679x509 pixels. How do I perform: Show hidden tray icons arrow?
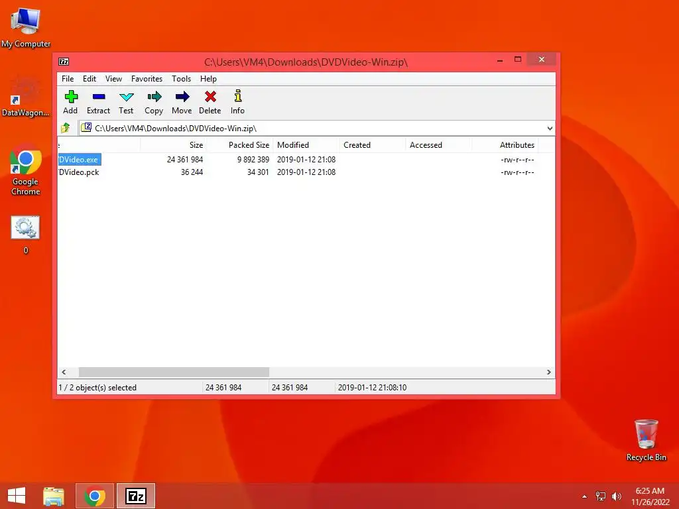tap(584, 496)
